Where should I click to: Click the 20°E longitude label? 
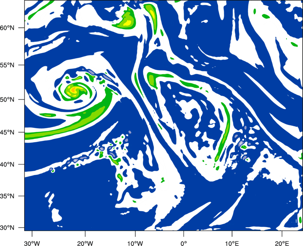point(282,243)
